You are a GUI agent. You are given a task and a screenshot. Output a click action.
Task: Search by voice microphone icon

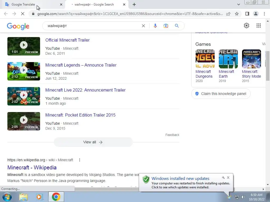point(155,26)
